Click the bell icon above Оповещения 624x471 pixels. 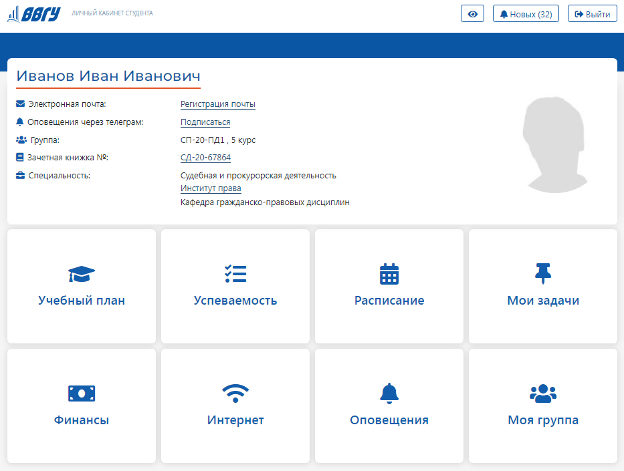pyautogui.click(x=389, y=394)
